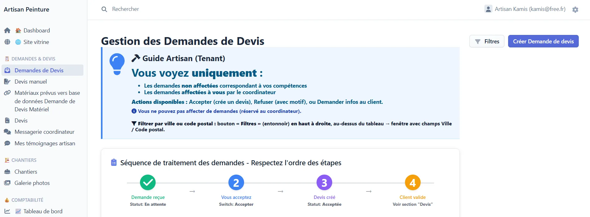Click the orange step 4 circle
This screenshot has width=590, height=217.
[x=413, y=183]
